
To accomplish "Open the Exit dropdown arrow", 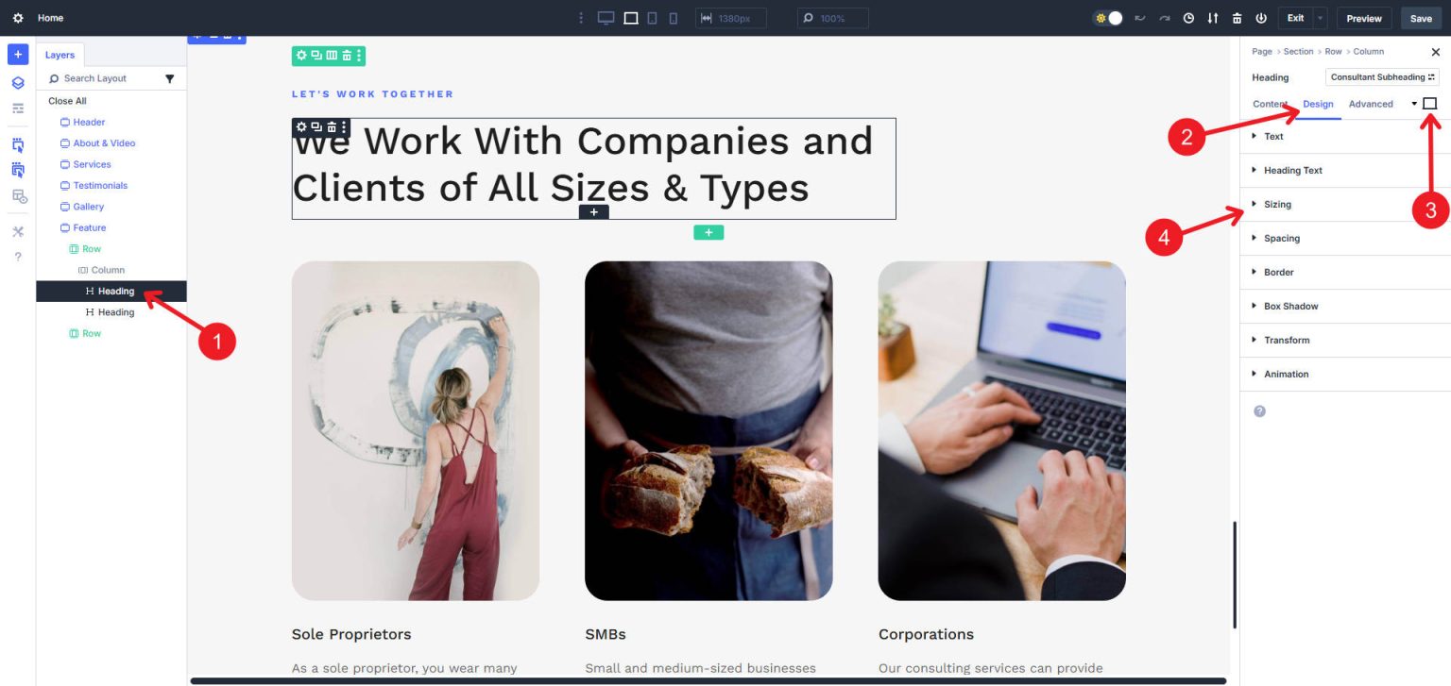I will (1320, 18).
